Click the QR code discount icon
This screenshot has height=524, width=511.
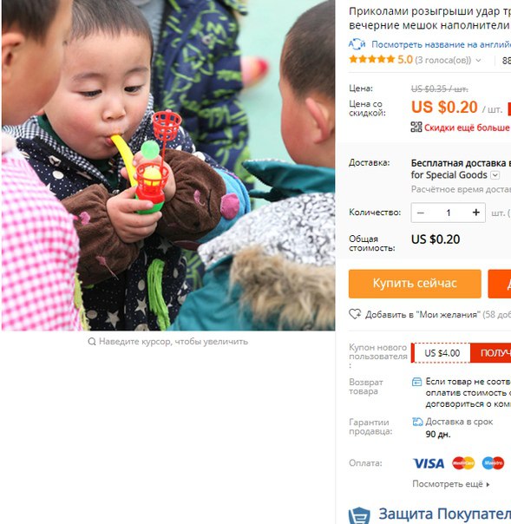point(416,127)
